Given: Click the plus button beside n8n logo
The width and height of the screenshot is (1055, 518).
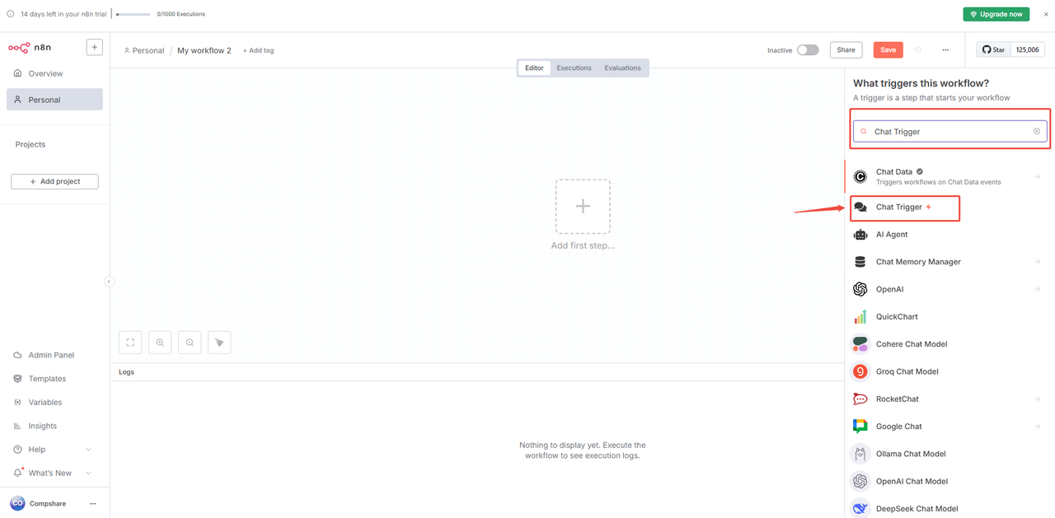Looking at the screenshot, I should pyautogui.click(x=95, y=47).
